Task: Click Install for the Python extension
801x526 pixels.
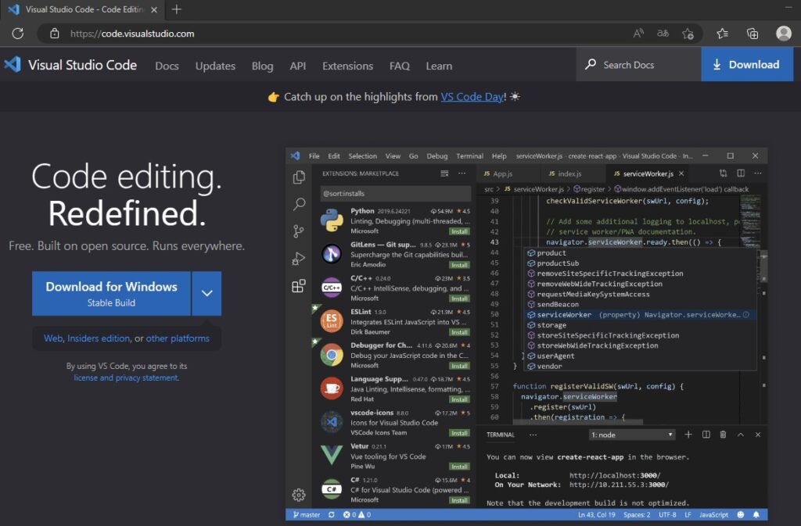Action: tap(459, 231)
